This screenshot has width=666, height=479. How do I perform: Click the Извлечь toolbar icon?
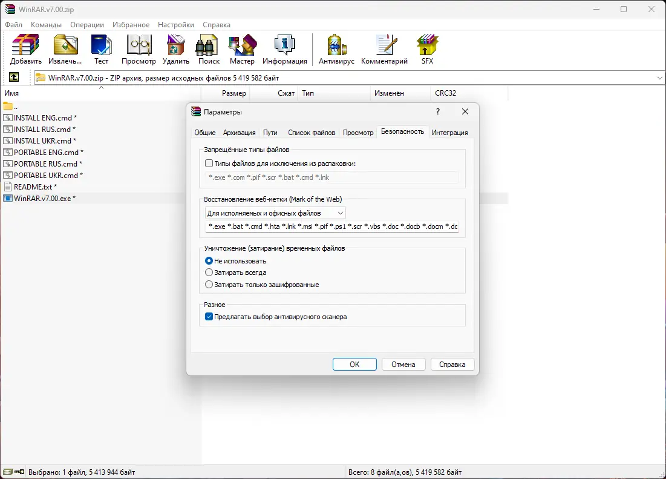tap(65, 45)
